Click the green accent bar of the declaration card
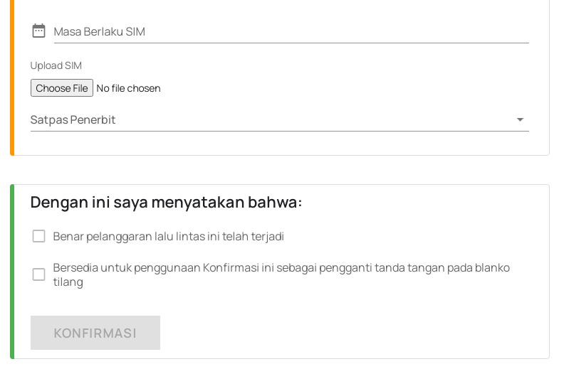Image resolution: width=564 pixels, height=369 pixels. (12, 272)
